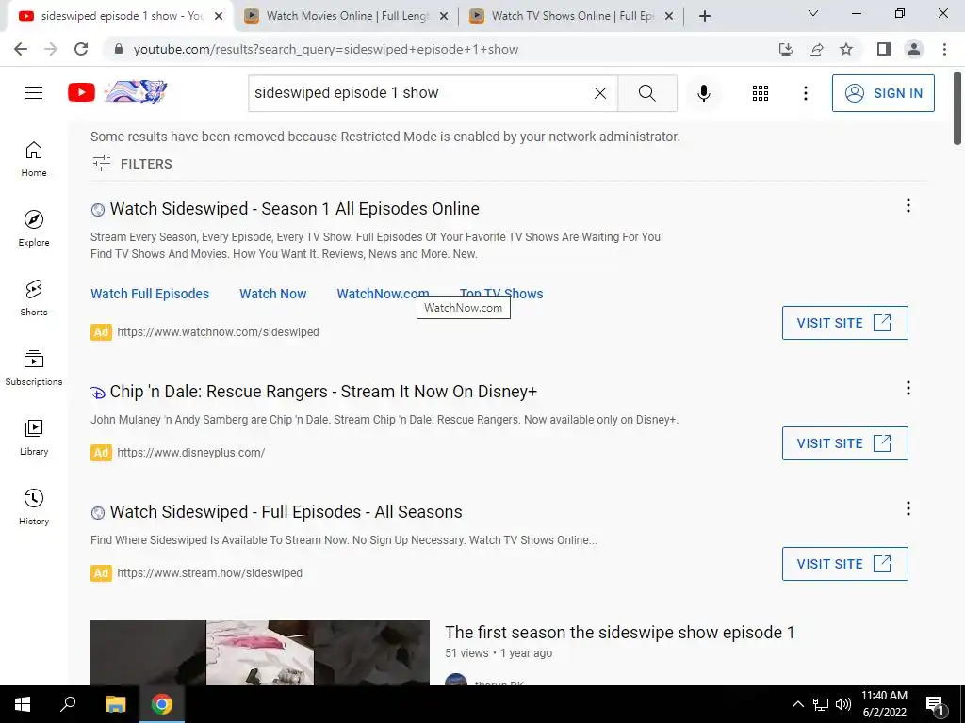
Task: Open search FILTERS
Action: point(132,164)
